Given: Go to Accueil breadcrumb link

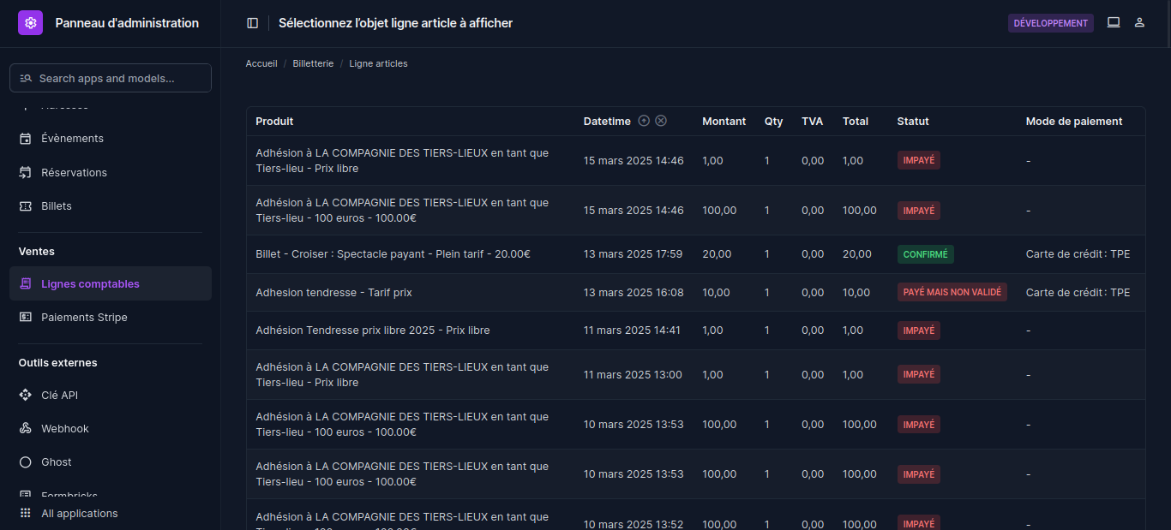Looking at the screenshot, I should tap(261, 63).
